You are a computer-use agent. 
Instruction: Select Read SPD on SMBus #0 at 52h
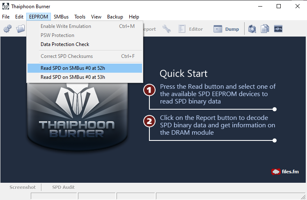(85, 68)
